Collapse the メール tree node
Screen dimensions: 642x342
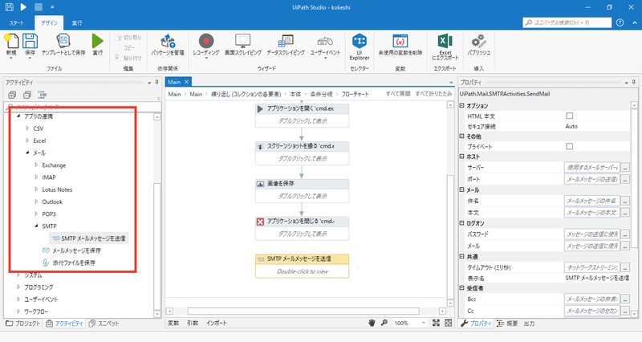27,153
